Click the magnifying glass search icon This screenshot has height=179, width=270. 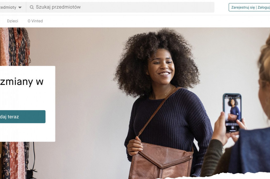[32, 7]
